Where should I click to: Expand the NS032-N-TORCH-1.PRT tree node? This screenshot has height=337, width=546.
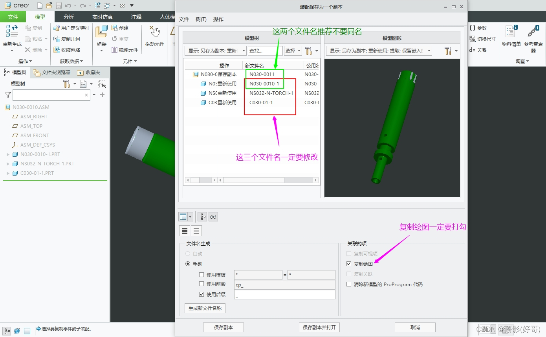pos(8,163)
